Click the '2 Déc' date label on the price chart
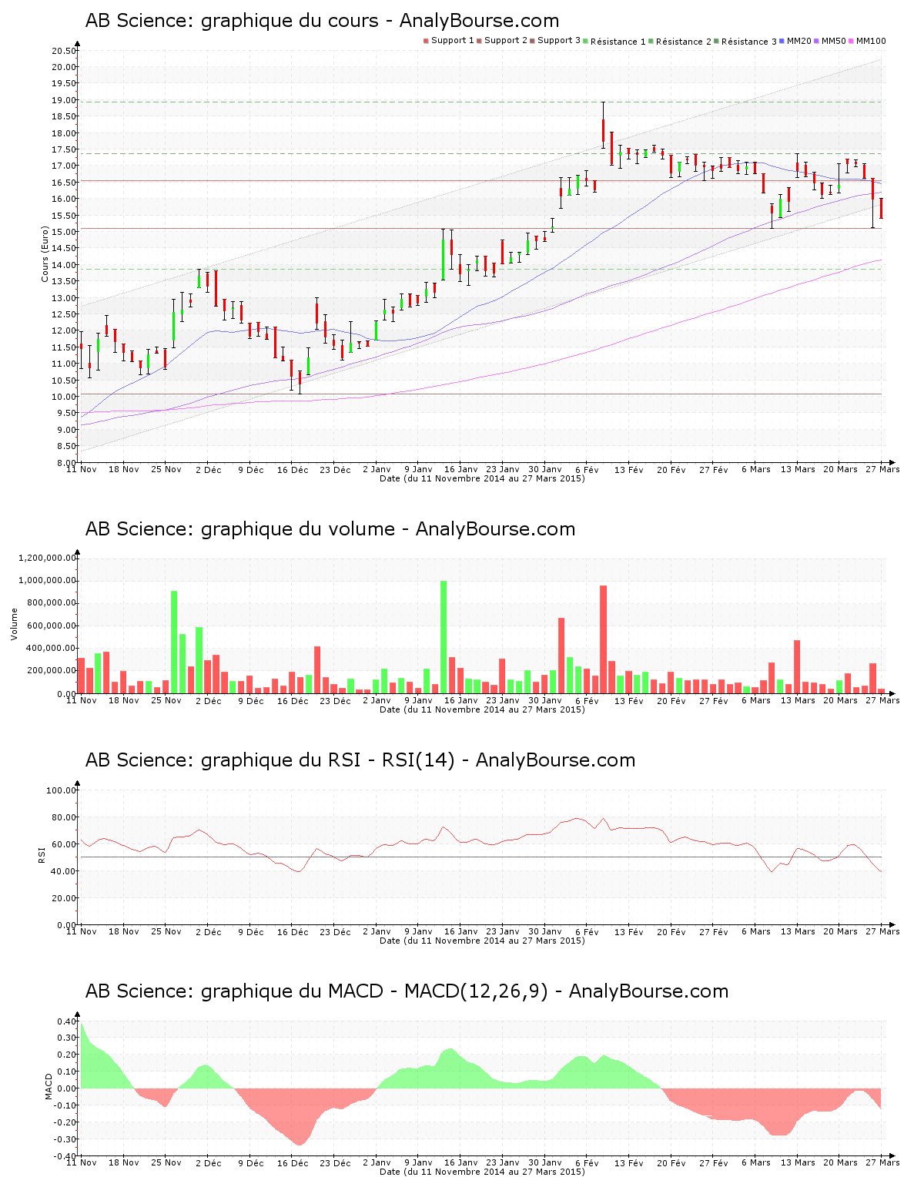Screen dimensions: 924x1194 click(208, 469)
